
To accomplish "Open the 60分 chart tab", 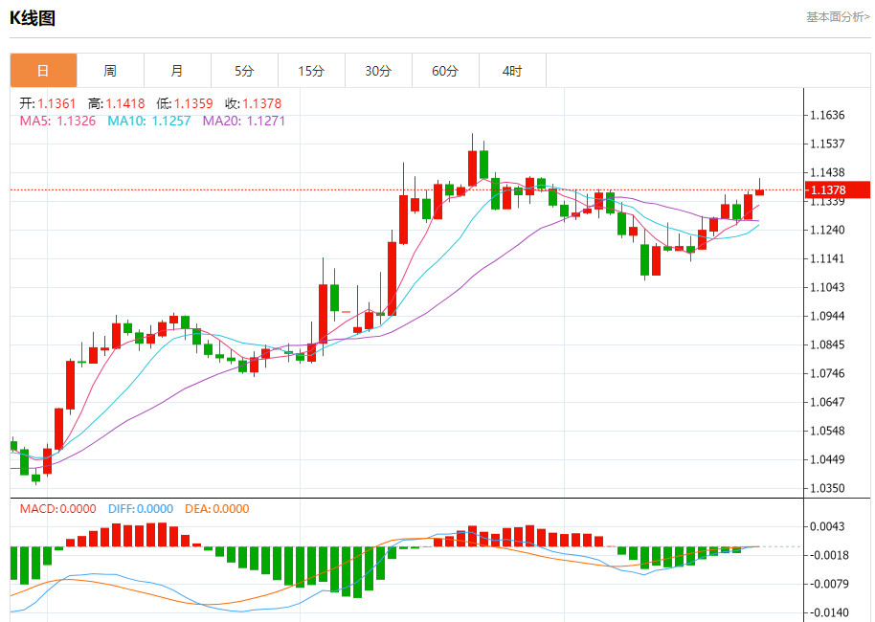I will (x=445, y=71).
